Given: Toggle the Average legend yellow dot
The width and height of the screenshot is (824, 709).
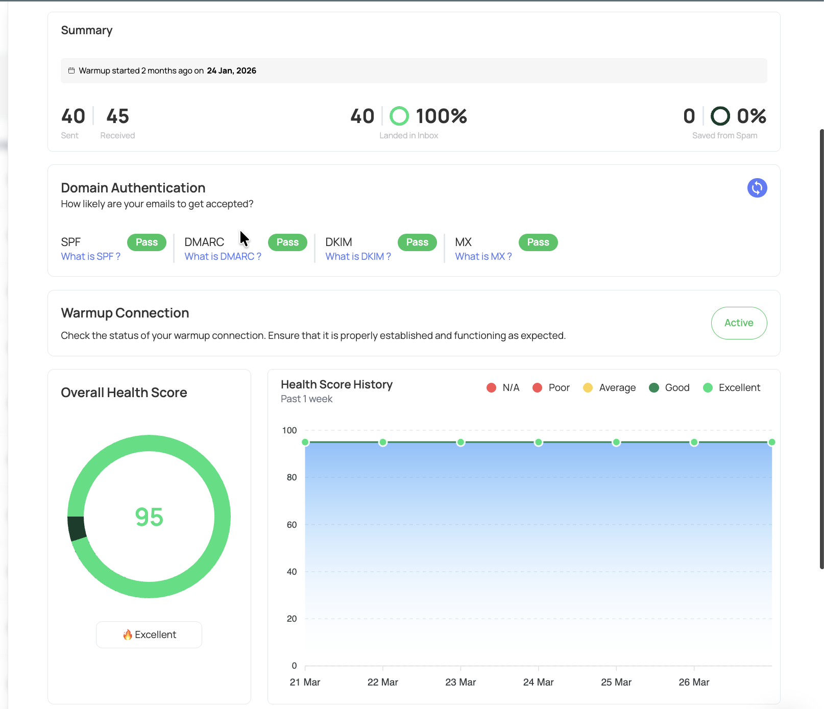Looking at the screenshot, I should click(x=588, y=388).
